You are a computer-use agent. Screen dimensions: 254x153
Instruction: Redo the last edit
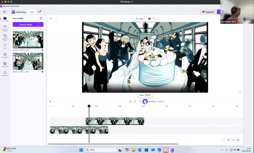click(x=56, y=19)
